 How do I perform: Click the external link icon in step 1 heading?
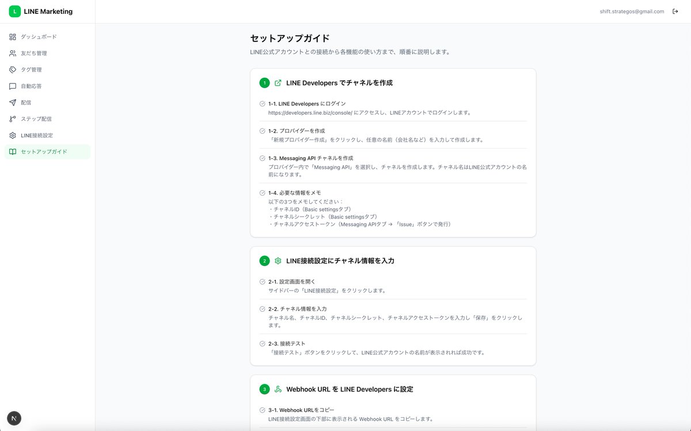(278, 83)
